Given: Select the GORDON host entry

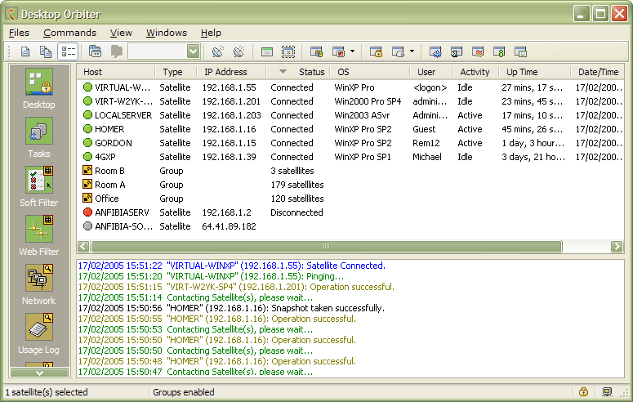Looking at the screenshot, I should [x=113, y=143].
